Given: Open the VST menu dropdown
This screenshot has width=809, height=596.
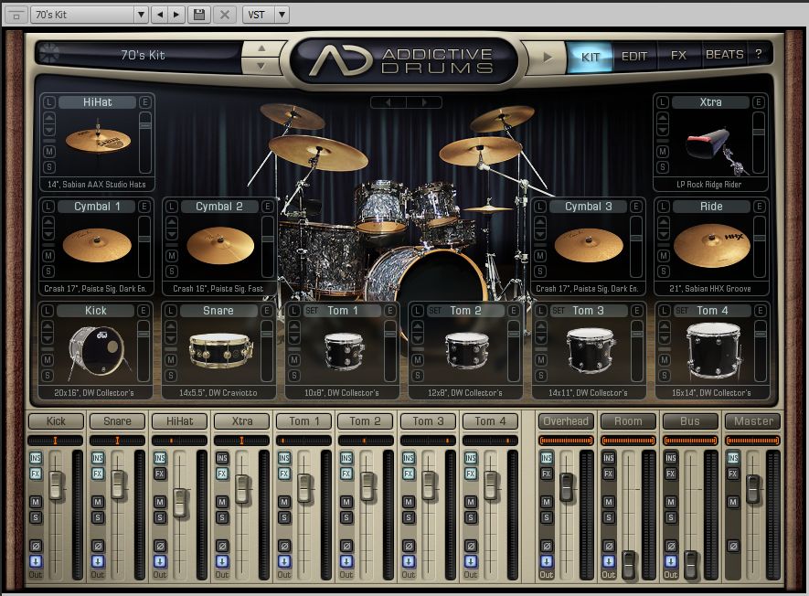Looking at the screenshot, I should pos(282,14).
